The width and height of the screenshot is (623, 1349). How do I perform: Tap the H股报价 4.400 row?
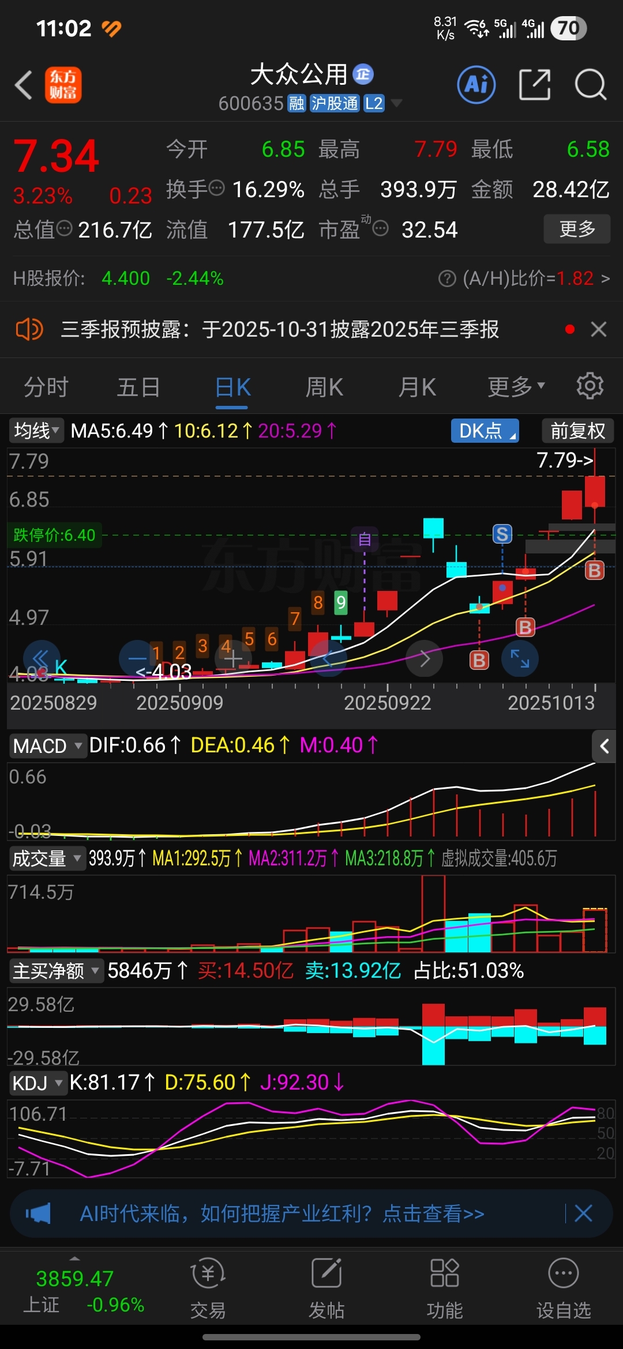(118, 278)
